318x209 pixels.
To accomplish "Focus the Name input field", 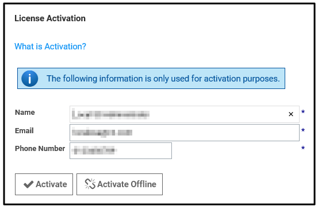I will click(x=185, y=114).
